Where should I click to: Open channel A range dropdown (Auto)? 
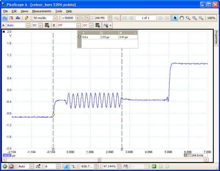(28, 25)
